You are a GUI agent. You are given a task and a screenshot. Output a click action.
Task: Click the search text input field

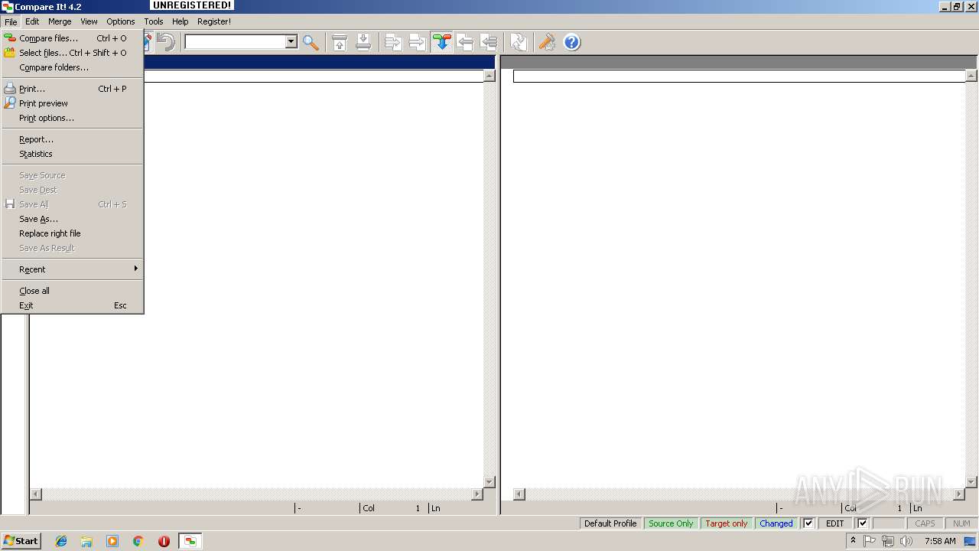pyautogui.click(x=235, y=42)
